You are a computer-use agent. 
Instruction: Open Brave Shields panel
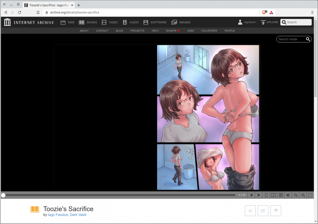tap(264, 12)
